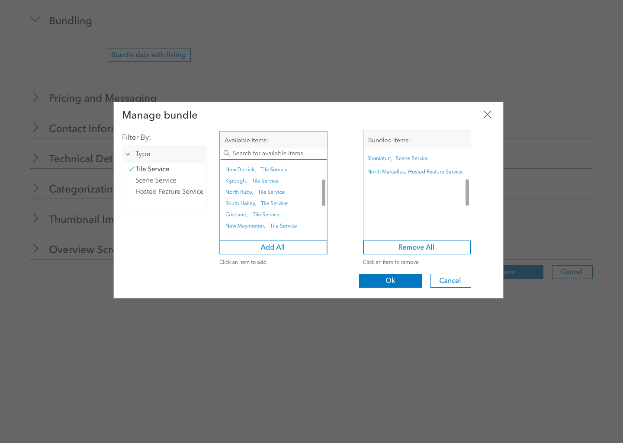Expand the Contact Information section
Viewport: 623px width, 443px height.
pyautogui.click(x=35, y=128)
